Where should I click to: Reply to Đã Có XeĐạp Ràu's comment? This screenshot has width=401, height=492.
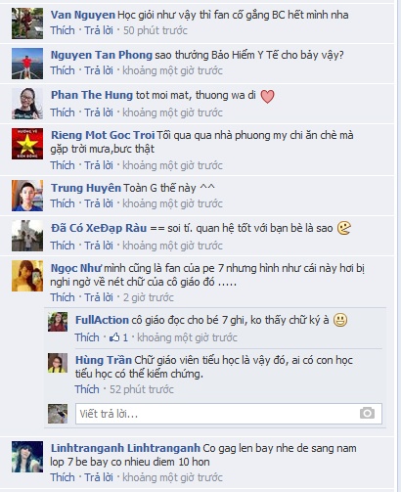pyautogui.click(x=99, y=246)
